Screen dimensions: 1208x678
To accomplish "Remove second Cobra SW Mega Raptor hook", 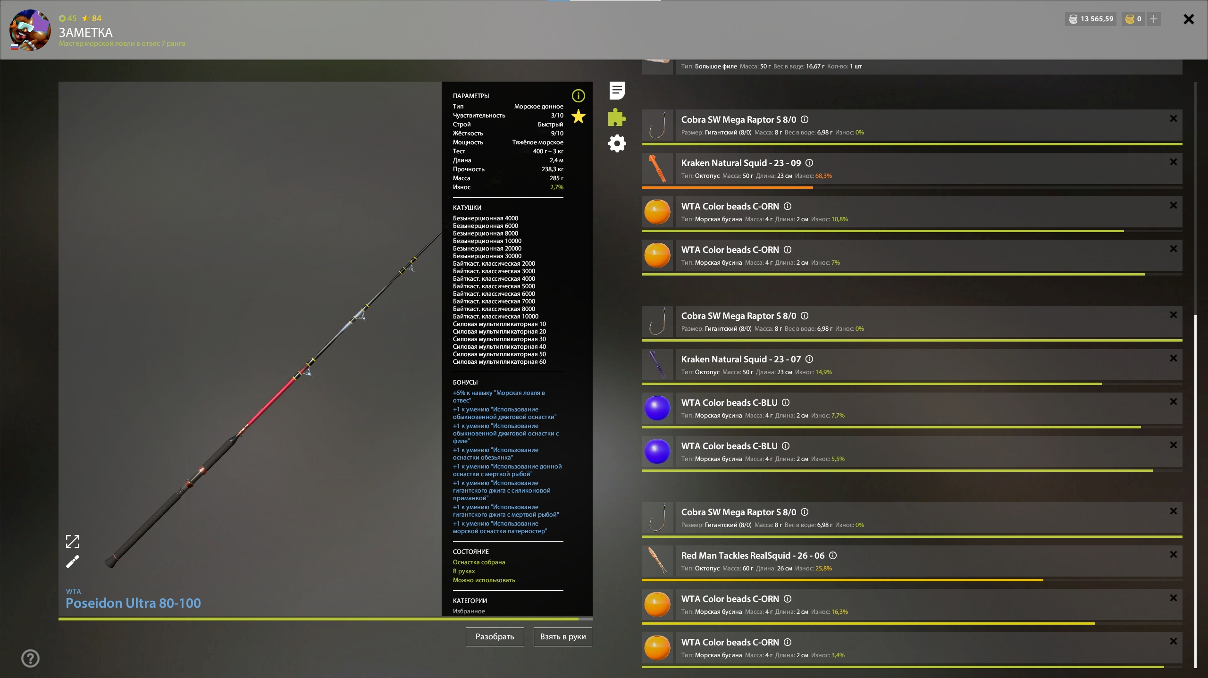I will (1173, 315).
